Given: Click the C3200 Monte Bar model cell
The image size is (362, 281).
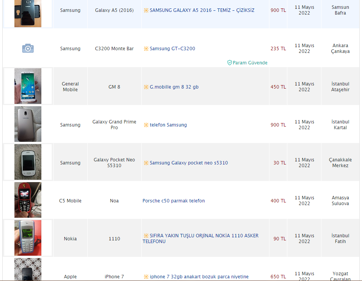Looking at the screenshot, I should (x=114, y=49).
